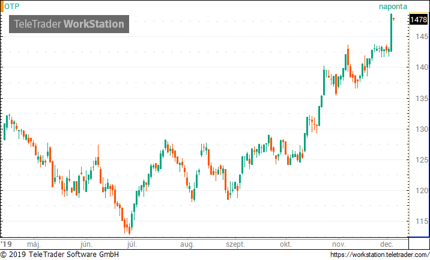The height and width of the screenshot is (260, 430).
Task: Click the 145 price axis label
Action: click(422, 36)
